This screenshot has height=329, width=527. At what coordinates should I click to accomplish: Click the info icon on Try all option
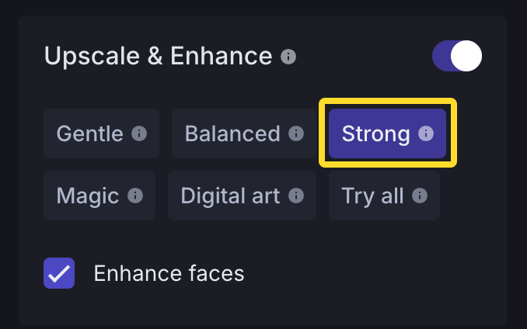[x=420, y=196]
